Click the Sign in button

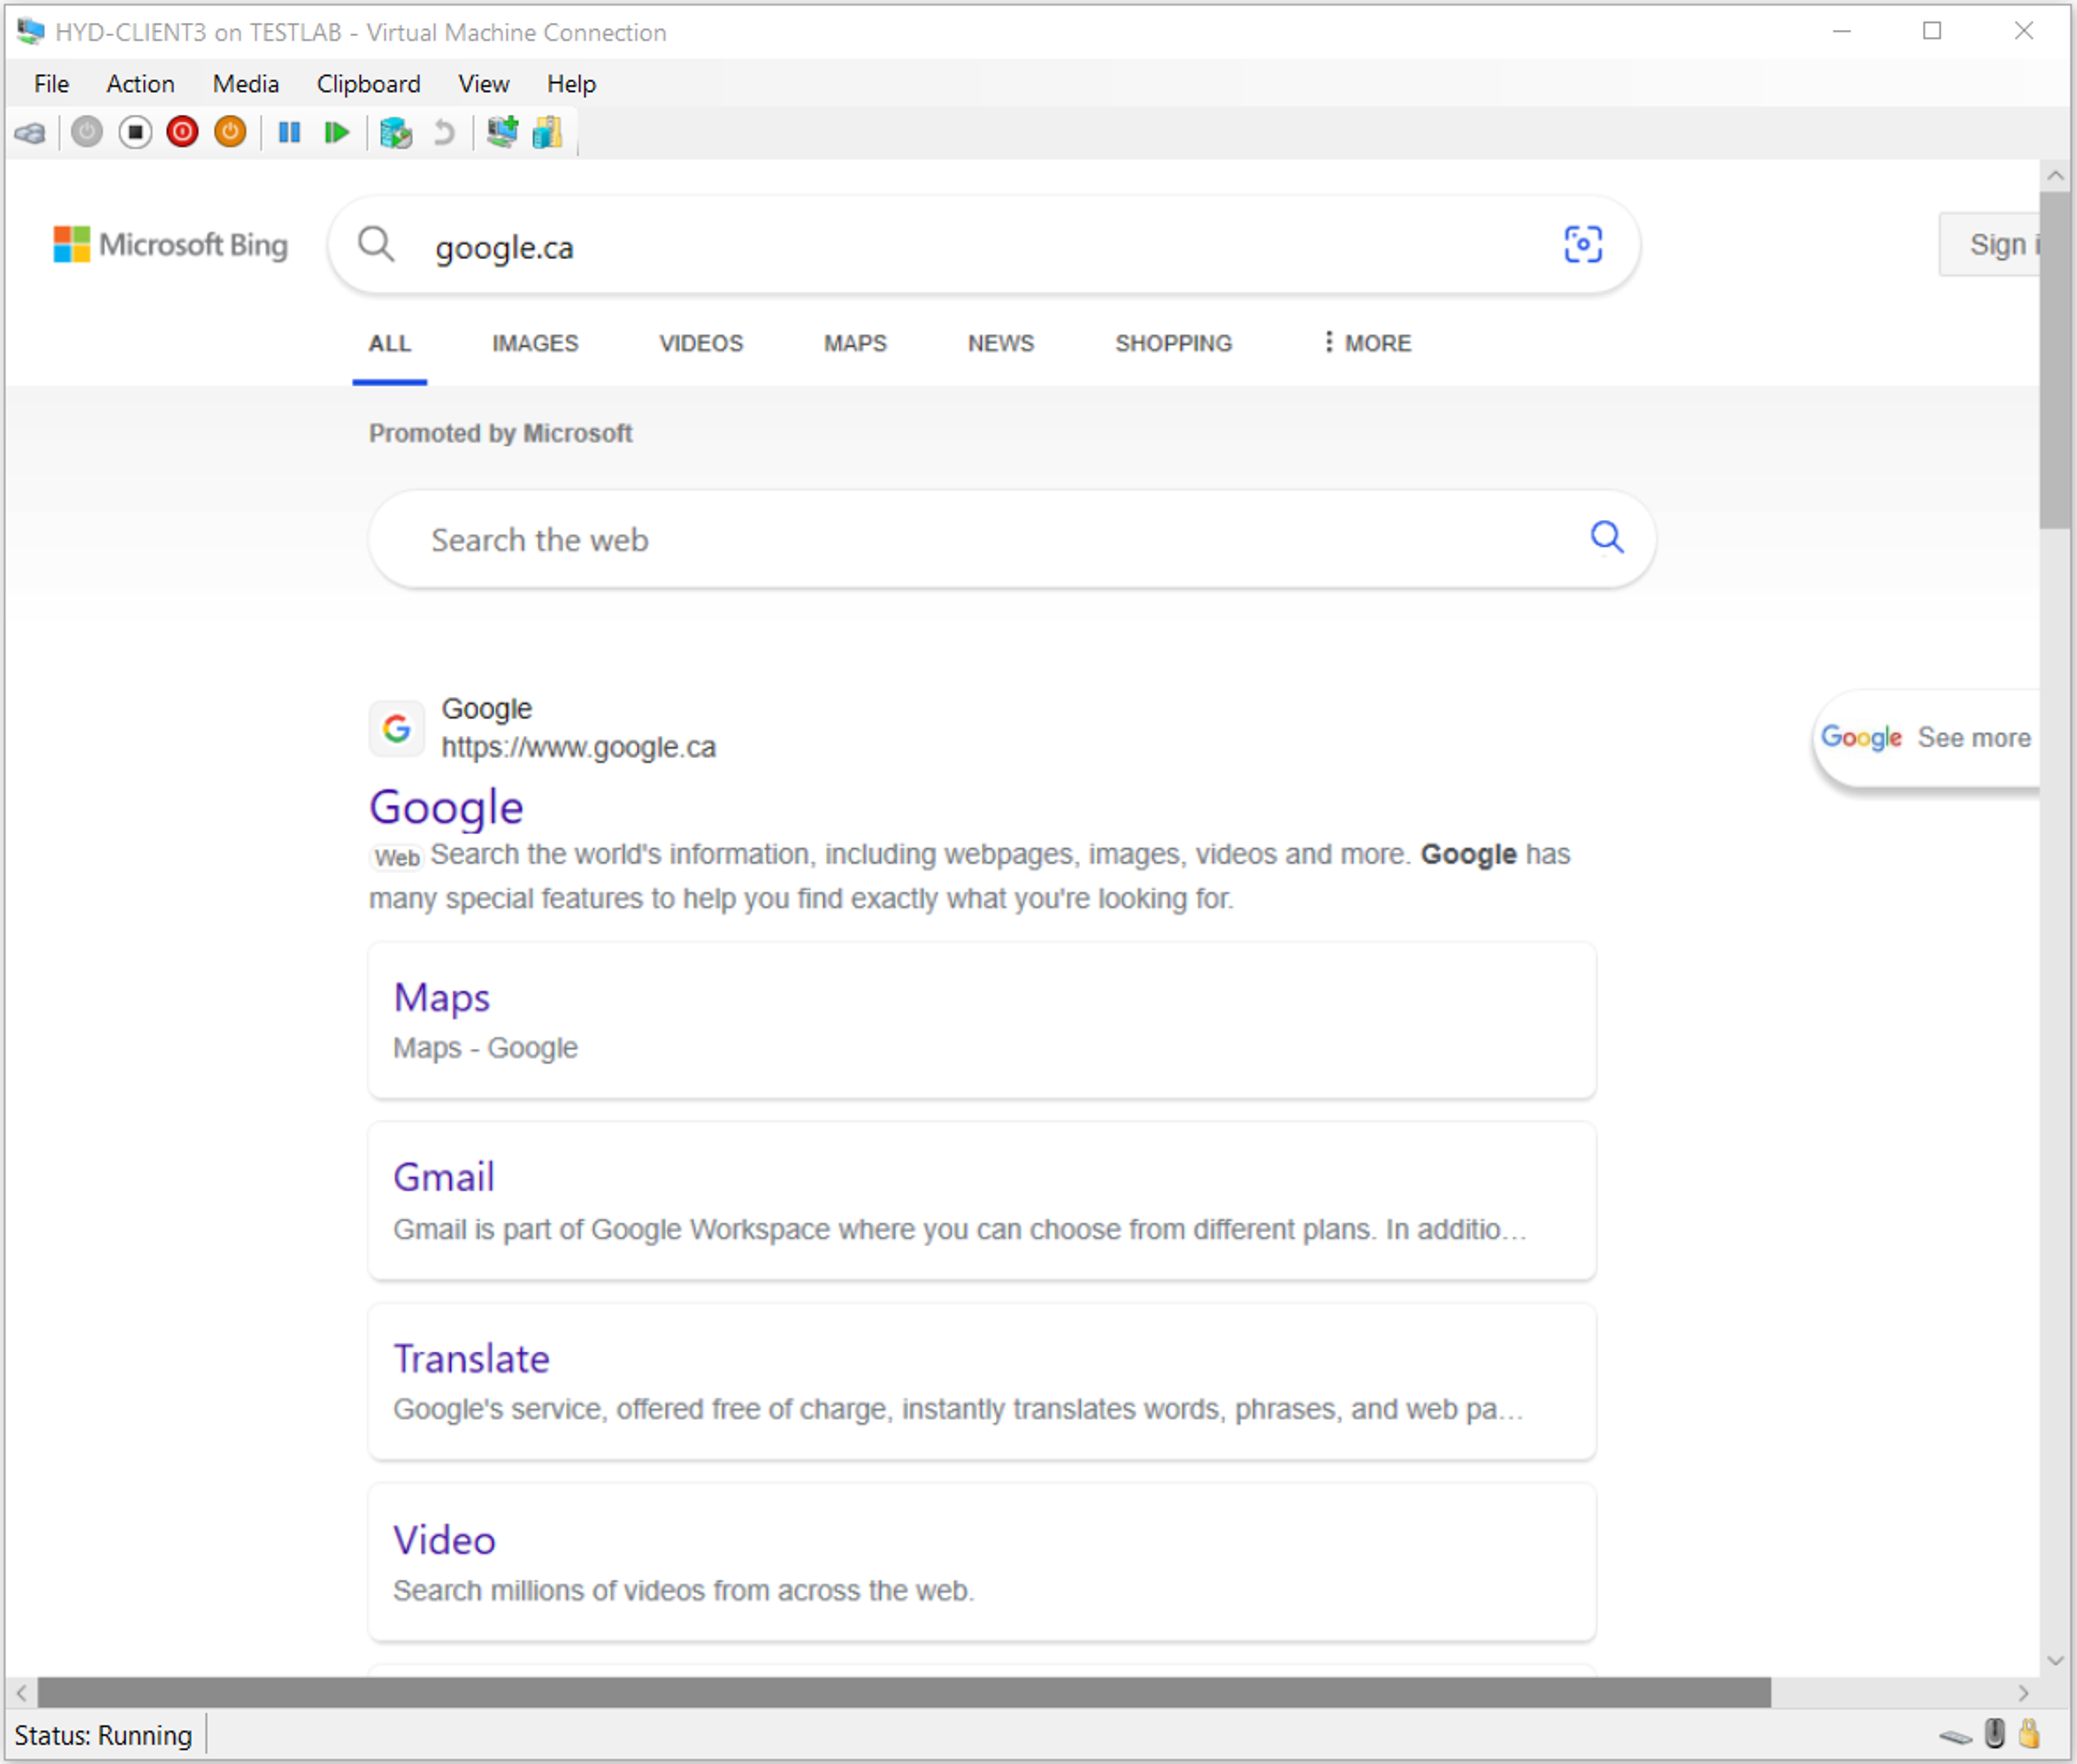point(1990,244)
